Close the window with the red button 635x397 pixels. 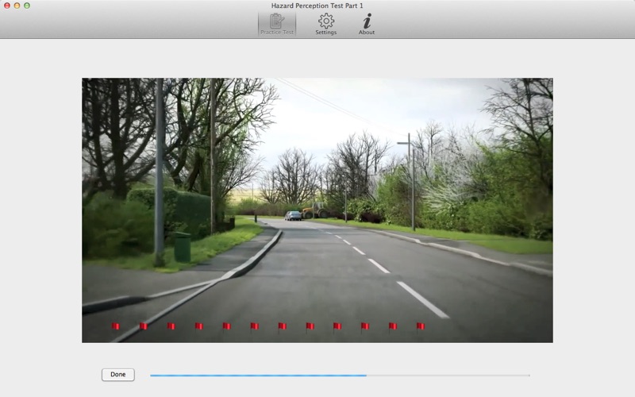point(7,6)
